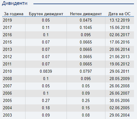The image size is (137, 119).
Task: Click the 0.15 net dividend value
Action: [x=86, y=108]
